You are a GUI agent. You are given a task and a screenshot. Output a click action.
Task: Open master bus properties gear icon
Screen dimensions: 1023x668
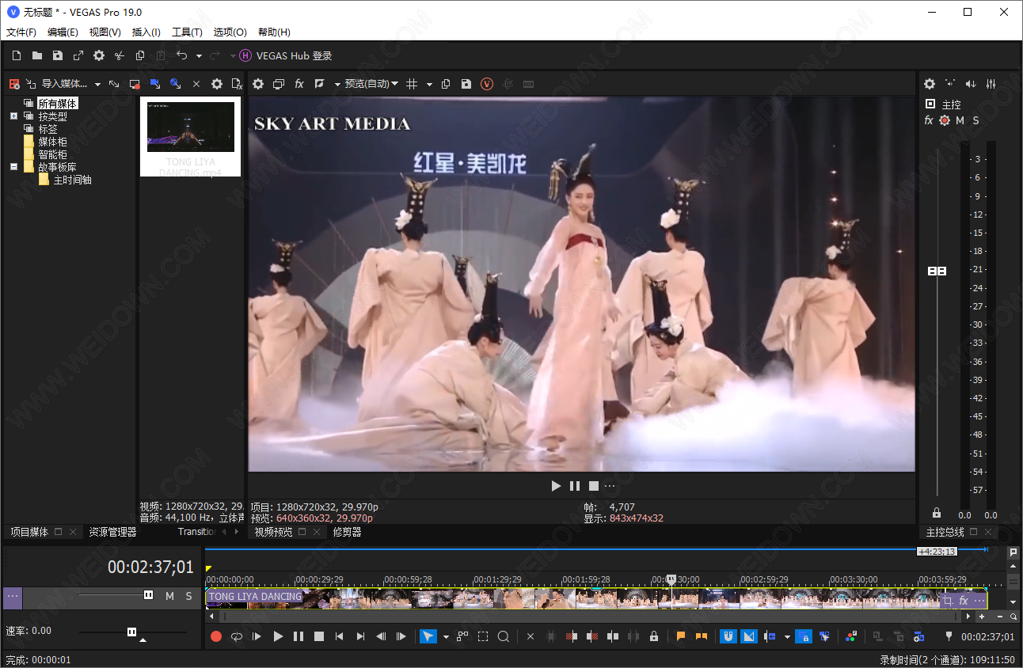click(930, 84)
